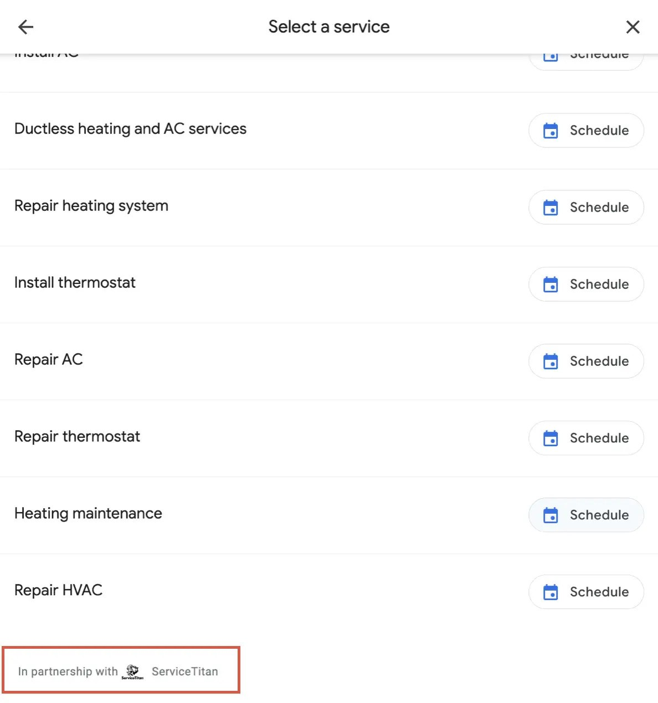Schedule the Repair HVAC service
This screenshot has height=703, width=658.
[586, 592]
